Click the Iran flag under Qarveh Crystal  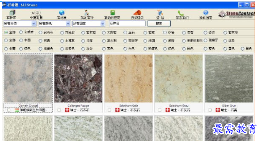[17, 110]
